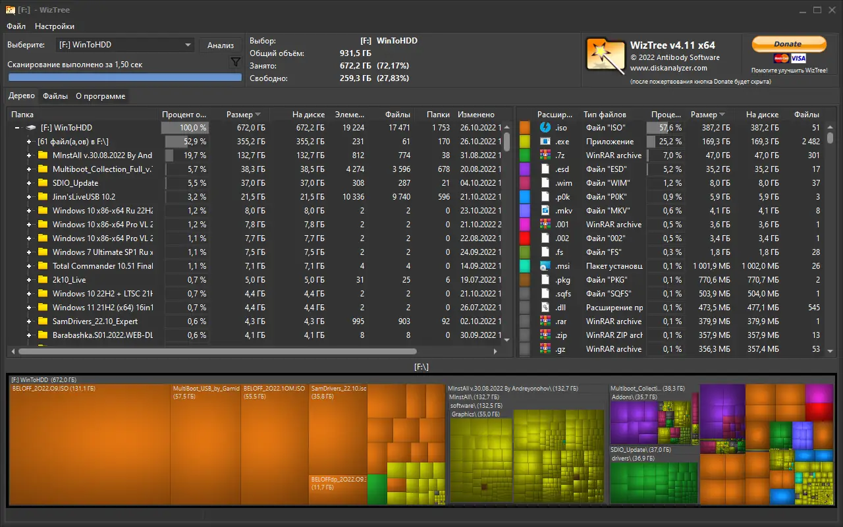The width and height of the screenshot is (843, 527).
Task: Click the .gz WinRAR archive icon
Action: (545, 349)
